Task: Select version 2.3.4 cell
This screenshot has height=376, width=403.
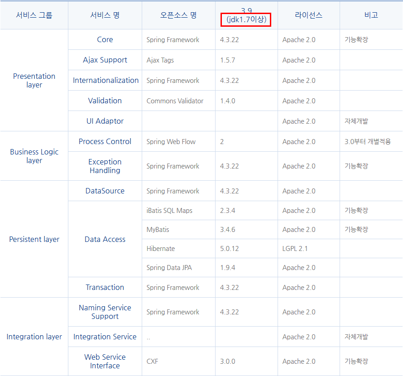Action: click(246, 210)
